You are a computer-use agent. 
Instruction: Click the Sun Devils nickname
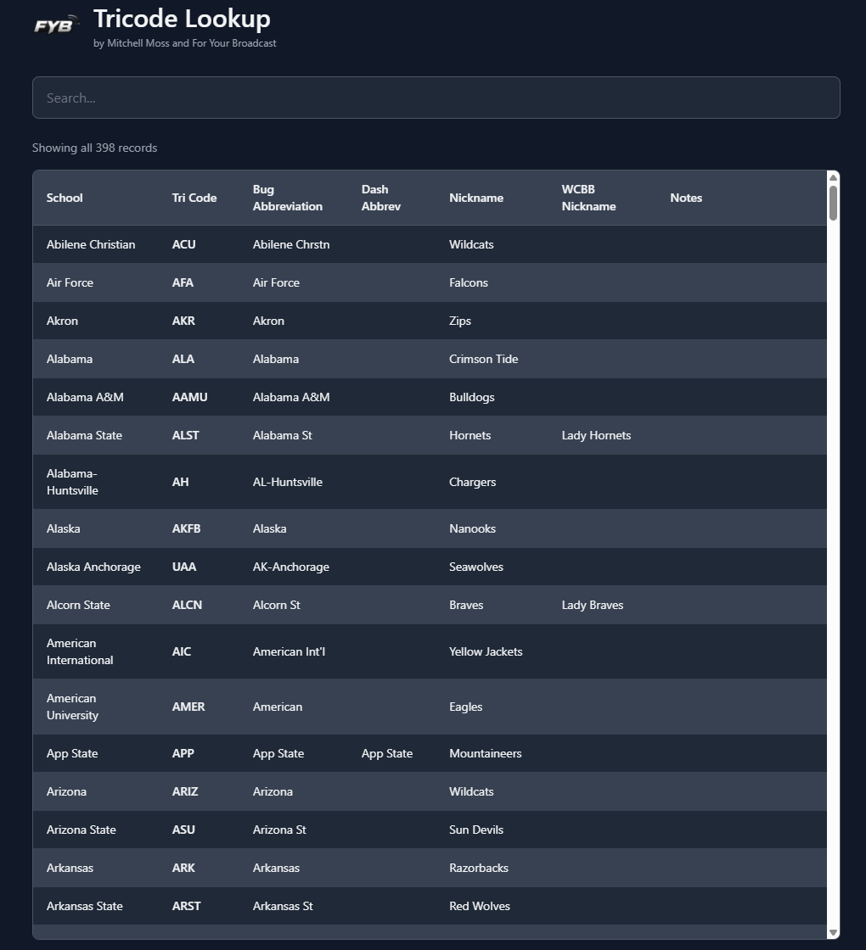pos(476,830)
